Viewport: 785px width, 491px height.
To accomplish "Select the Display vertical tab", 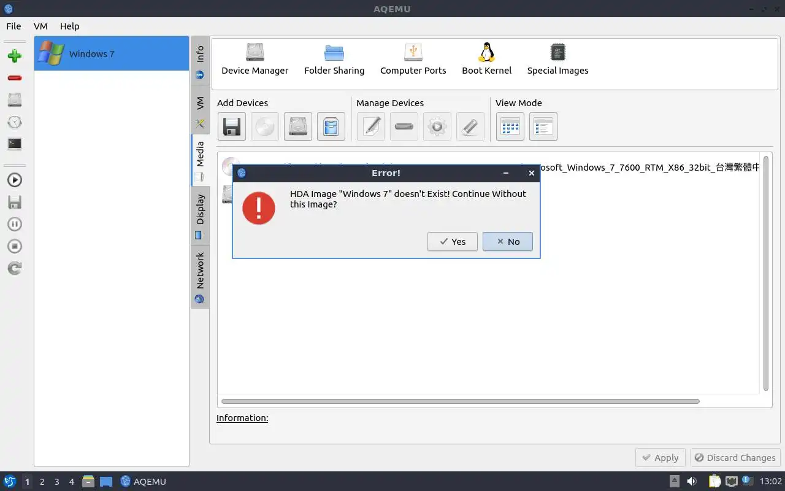I will point(200,216).
